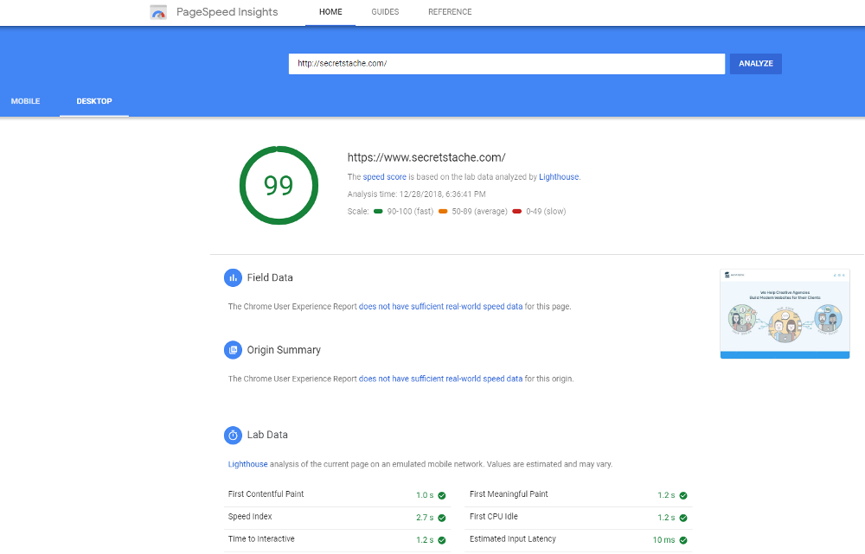Open the speed score link

click(x=385, y=177)
